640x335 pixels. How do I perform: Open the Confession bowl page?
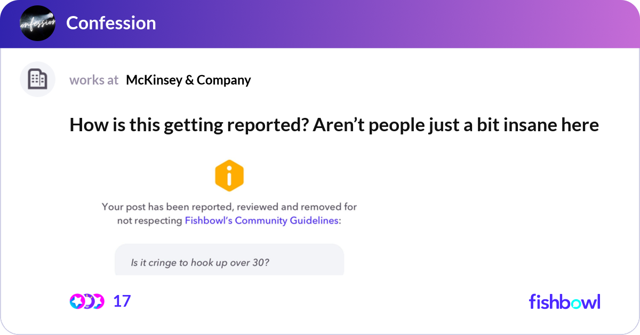[111, 23]
